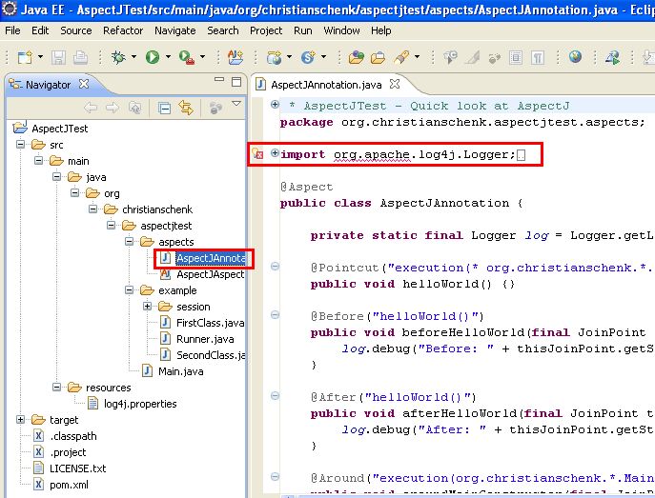Screen dimensions: 655x498
Task: Toggle Block Selection Mode icon
Action: pyautogui.click(x=516, y=57)
